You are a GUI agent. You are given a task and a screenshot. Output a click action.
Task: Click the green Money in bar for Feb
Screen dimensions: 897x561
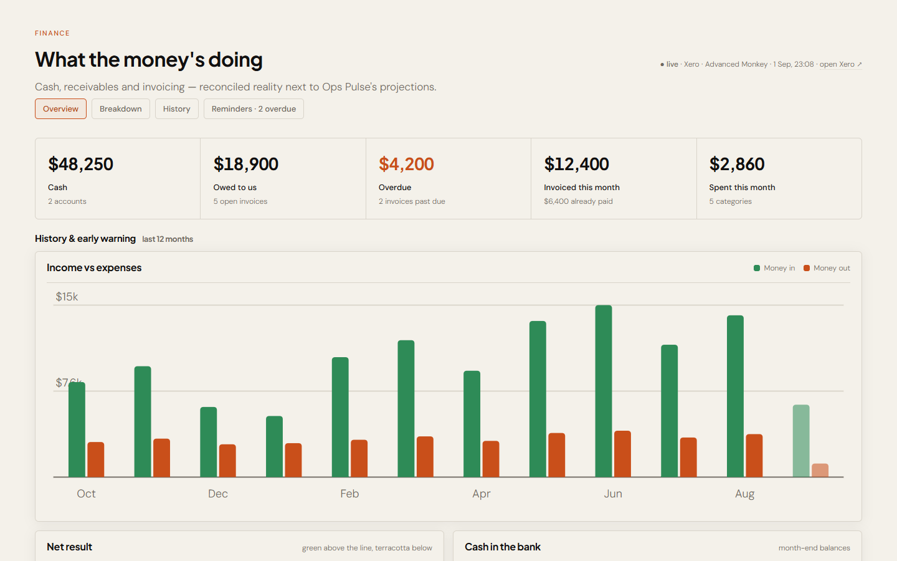[x=340, y=417]
